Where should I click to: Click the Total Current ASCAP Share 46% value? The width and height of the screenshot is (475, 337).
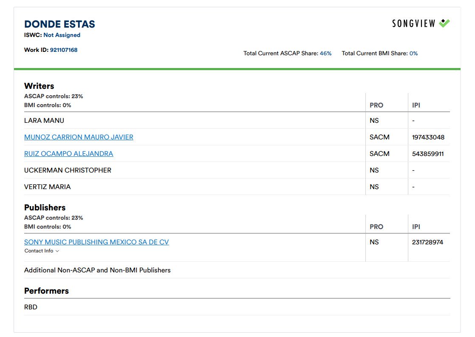coord(325,53)
